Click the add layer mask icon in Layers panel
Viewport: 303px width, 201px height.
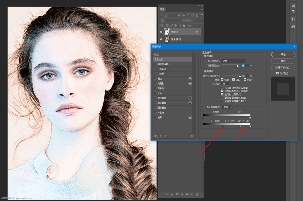click(177, 195)
